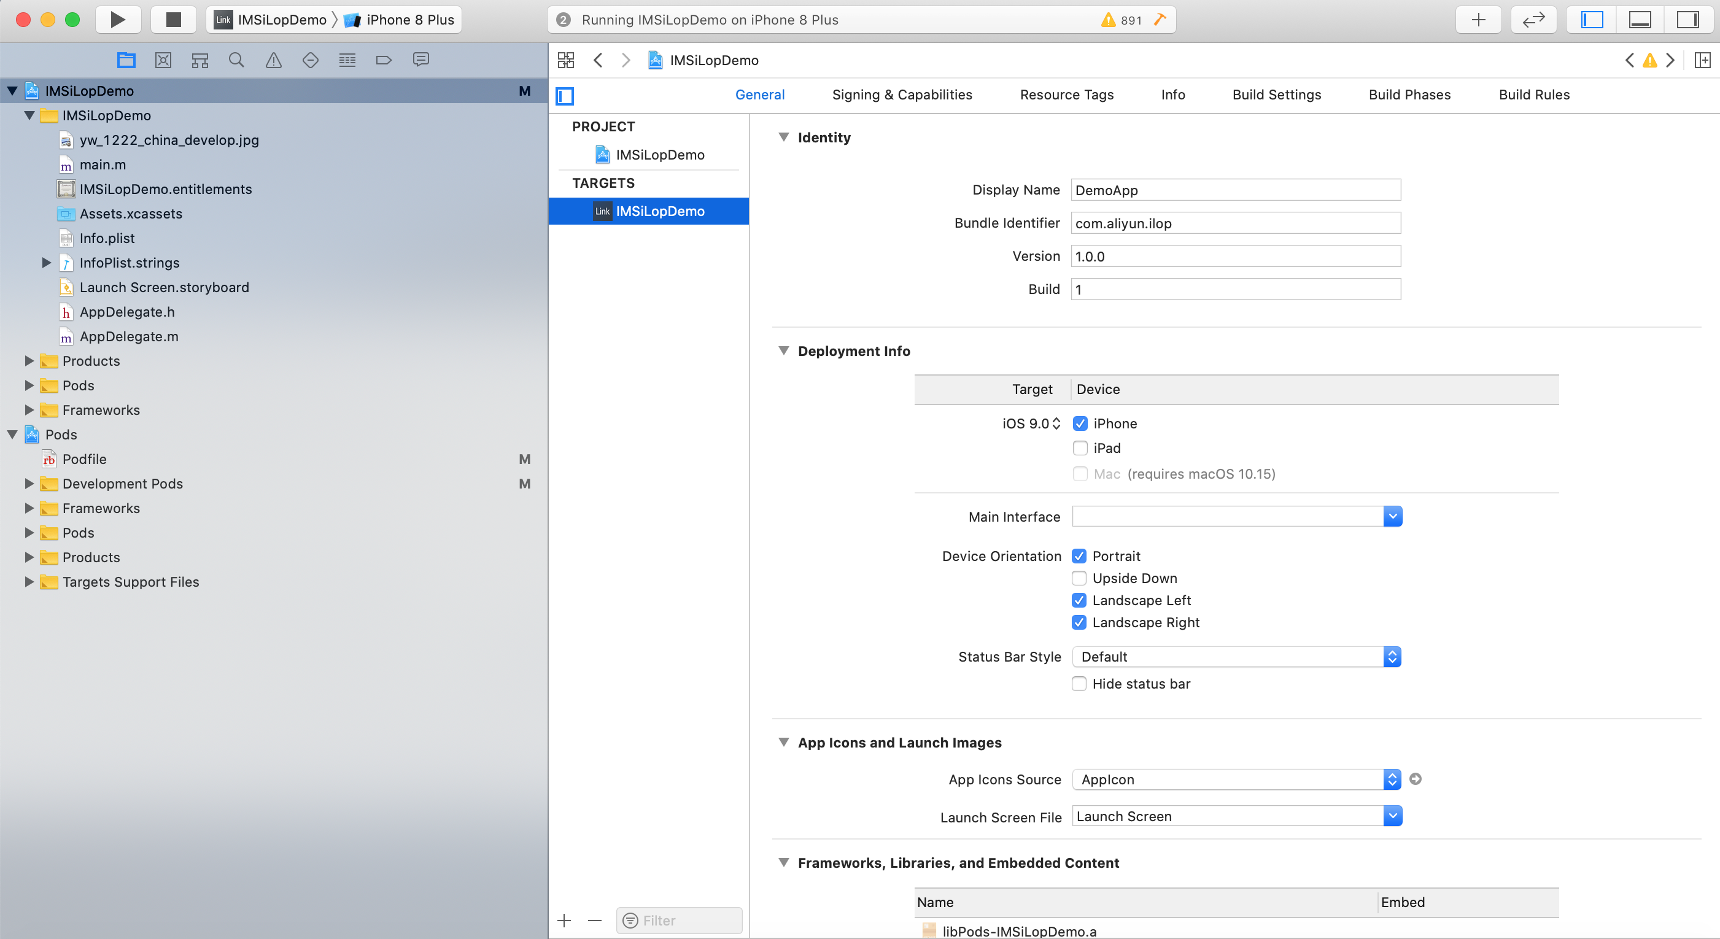Screen dimensions: 1720x939
Task: Show the Project navigator
Action: [126, 60]
